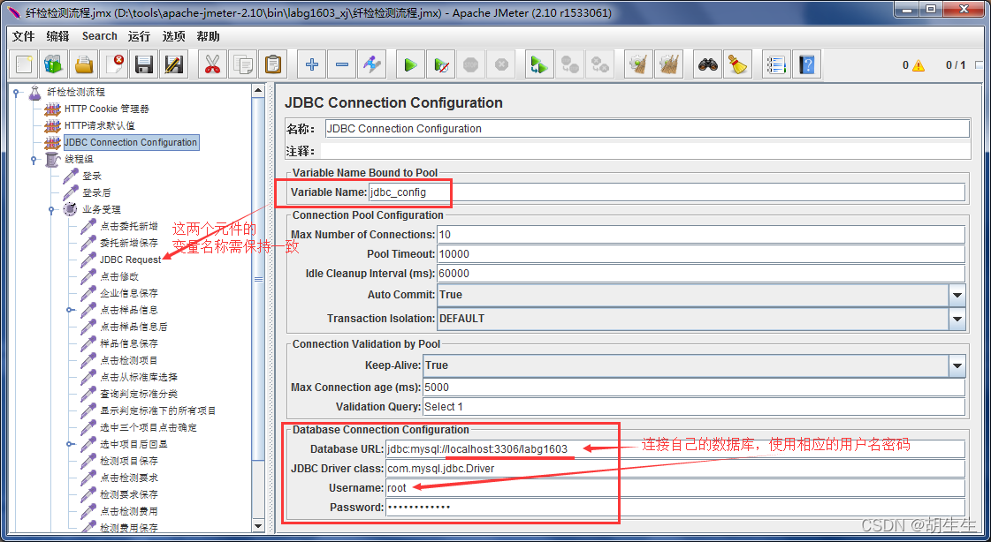Click the Save As pencil-floppy icon
Viewport: 991px width, 542px height.
(x=174, y=64)
